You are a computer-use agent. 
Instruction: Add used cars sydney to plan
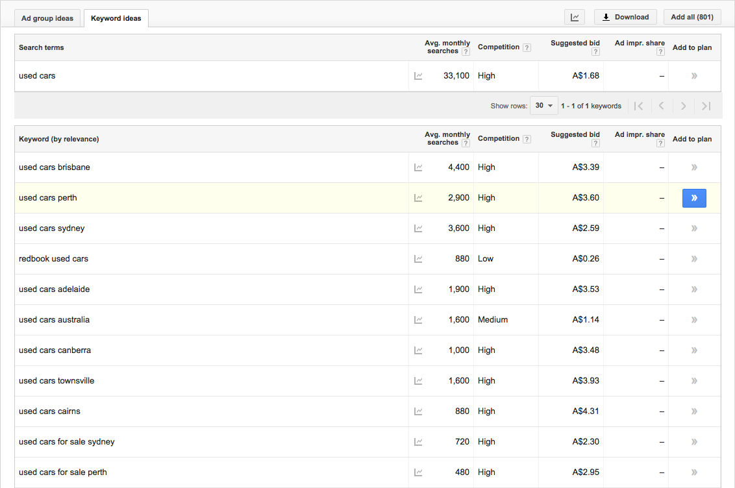coord(693,228)
